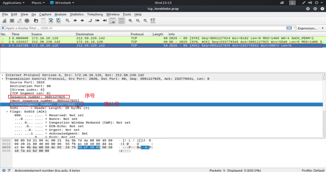The height and width of the screenshot is (172, 326).
Task: Open the Wireless menu
Action: coord(113,14)
